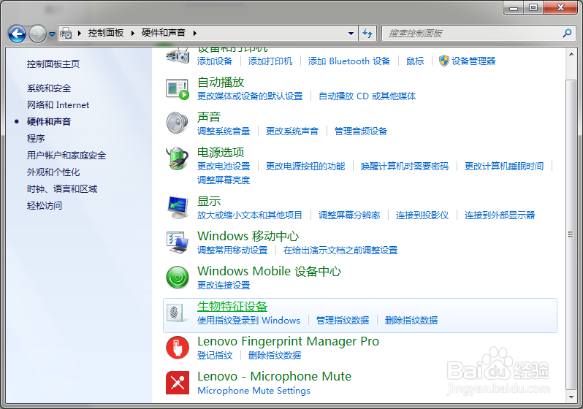
Task: Open the 电源选项 heading
Action: click(x=221, y=152)
